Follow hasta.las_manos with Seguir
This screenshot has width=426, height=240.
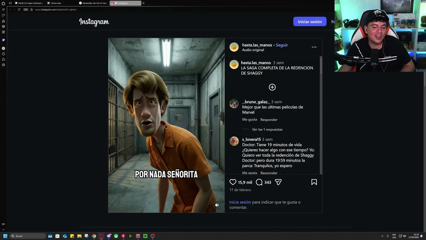coord(282,45)
